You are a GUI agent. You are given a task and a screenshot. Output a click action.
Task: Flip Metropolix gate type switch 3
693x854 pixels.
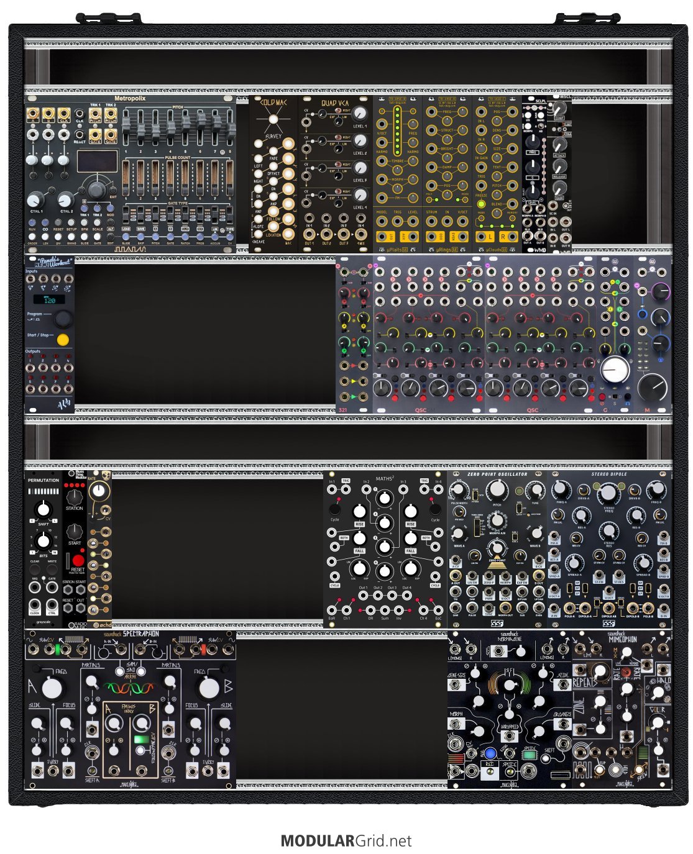click(x=156, y=214)
